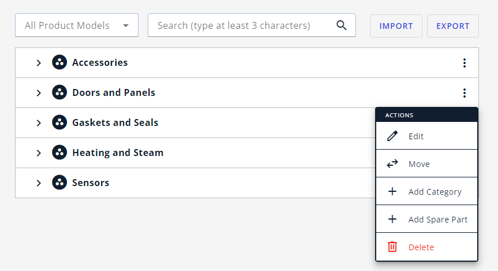
Task: Expand the Accessories category chevron
Action: tap(39, 63)
